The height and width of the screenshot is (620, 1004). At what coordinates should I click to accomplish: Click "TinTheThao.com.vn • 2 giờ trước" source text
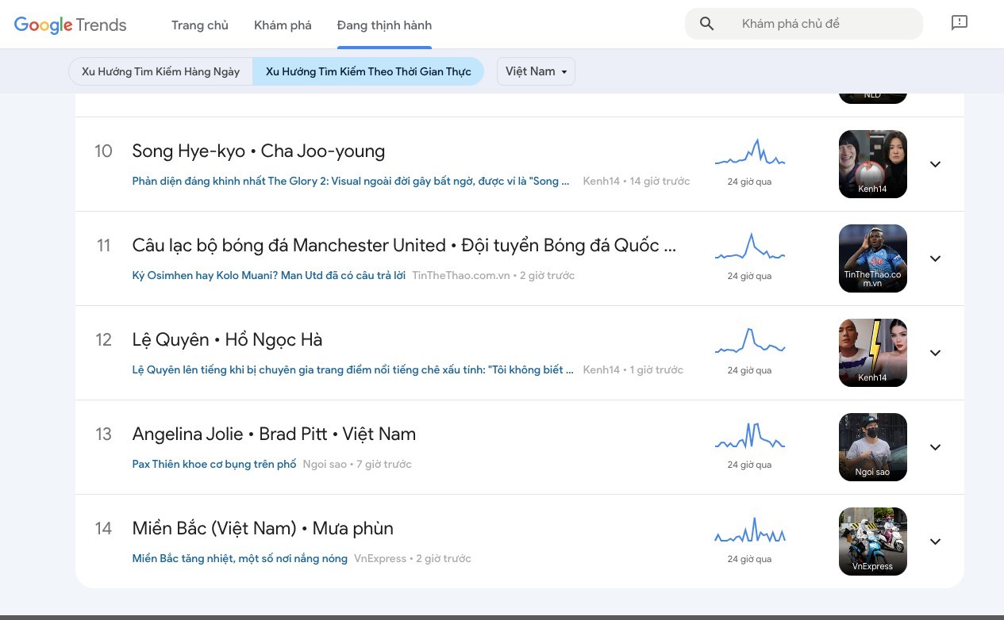point(494,275)
